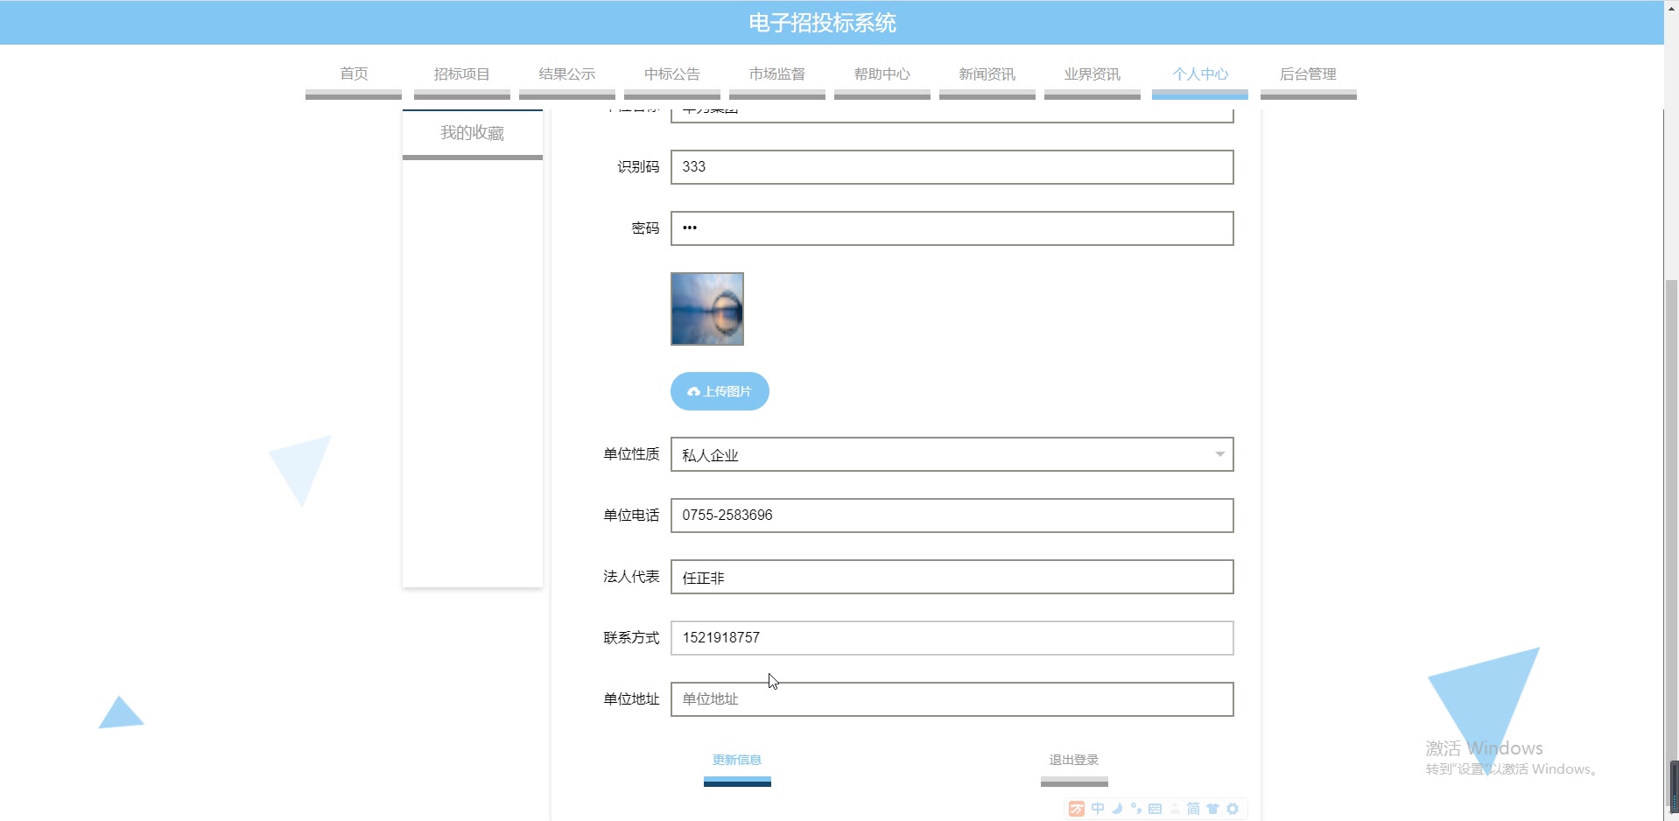This screenshot has height=821, width=1679.
Task: Switch to the 中标公告 tab
Action: click(x=671, y=74)
